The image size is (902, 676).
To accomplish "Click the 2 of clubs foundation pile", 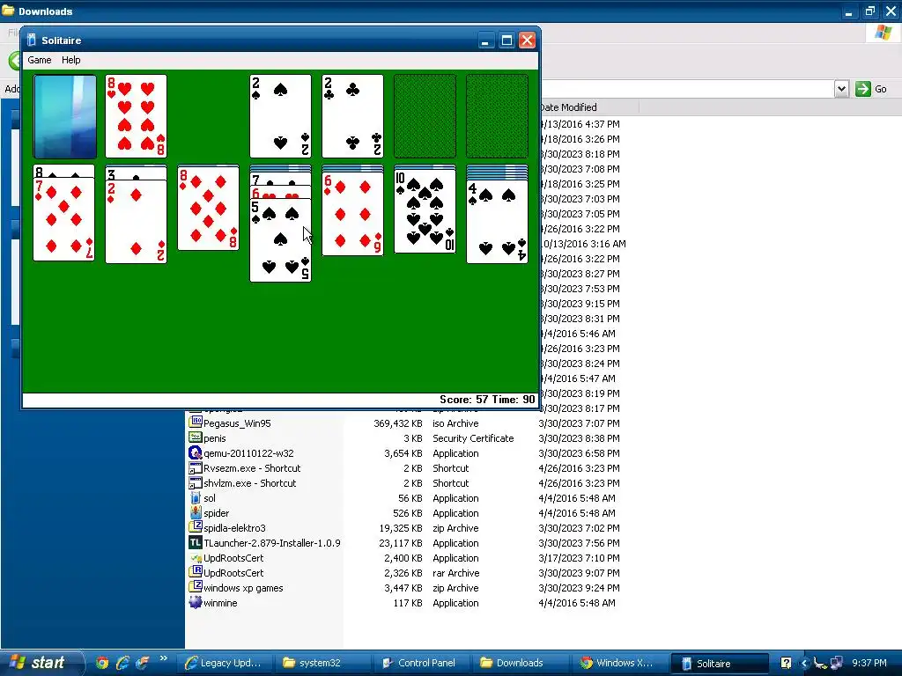I will (x=352, y=116).
